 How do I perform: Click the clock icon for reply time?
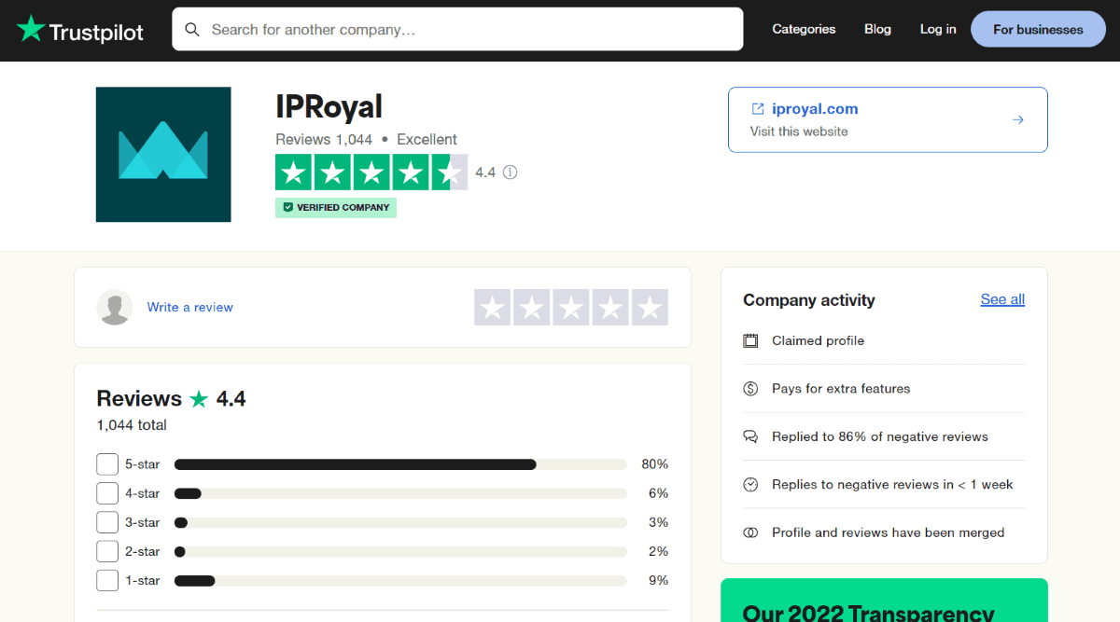(x=750, y=485)
